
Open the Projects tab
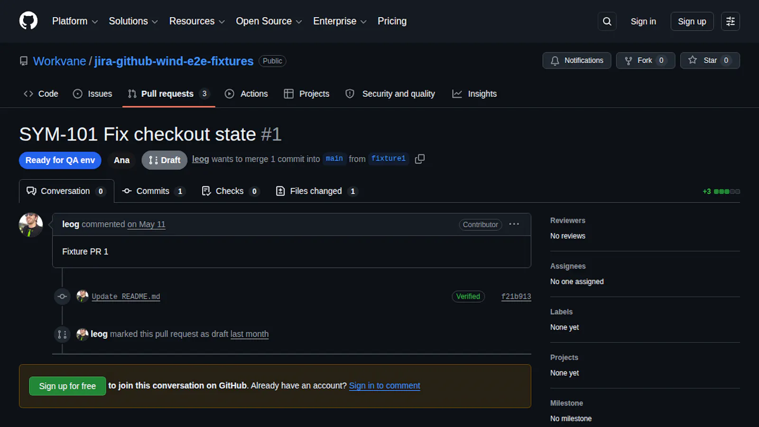306,94
